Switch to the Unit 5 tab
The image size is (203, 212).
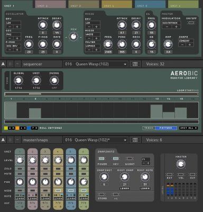coord(150,4)
